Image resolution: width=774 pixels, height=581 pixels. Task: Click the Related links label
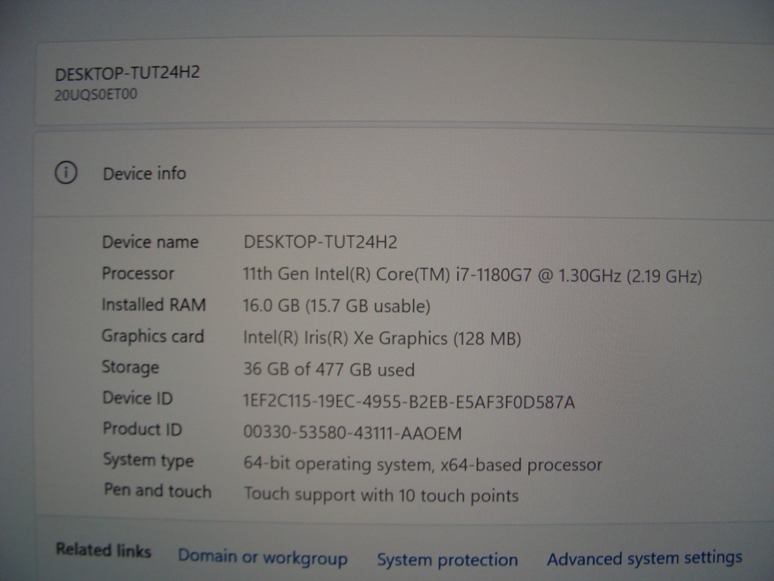[x=104, y=550]
